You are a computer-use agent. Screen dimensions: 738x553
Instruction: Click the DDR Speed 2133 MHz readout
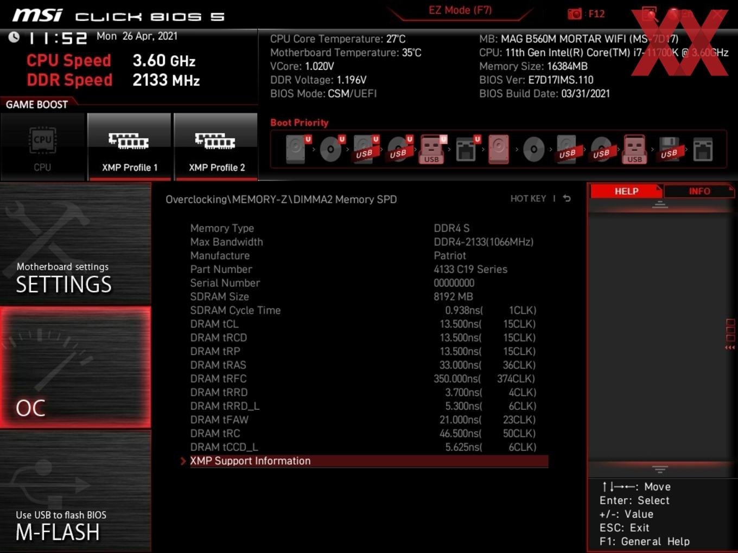tap(113, 80)
